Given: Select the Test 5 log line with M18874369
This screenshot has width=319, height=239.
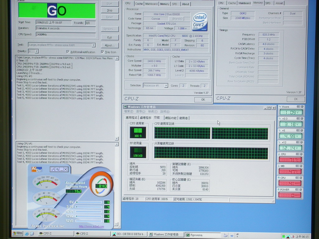Looking at the screenshot, I should click(60, 98).
